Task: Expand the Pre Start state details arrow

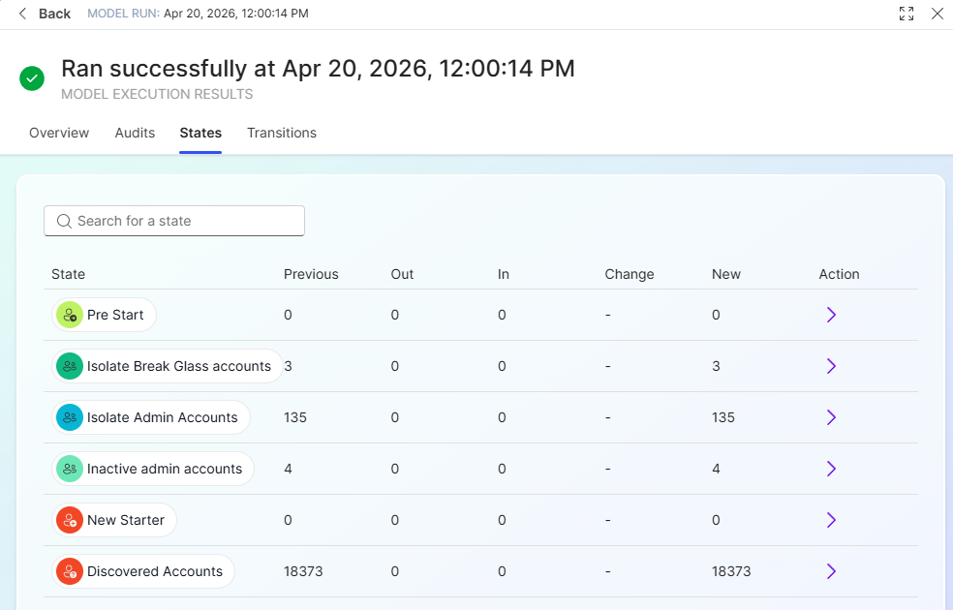Action: point(830,315)
